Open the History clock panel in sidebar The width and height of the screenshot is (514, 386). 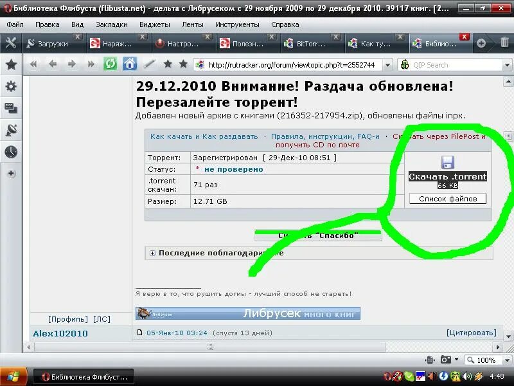click(11, 152)
